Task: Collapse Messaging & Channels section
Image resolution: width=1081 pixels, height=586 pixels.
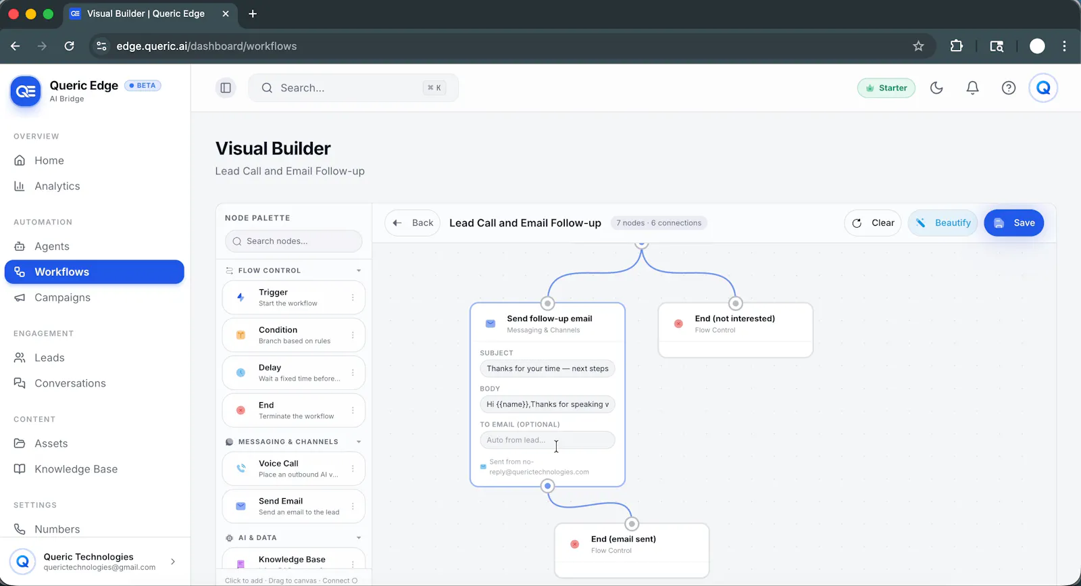Action: coord(359,442)
